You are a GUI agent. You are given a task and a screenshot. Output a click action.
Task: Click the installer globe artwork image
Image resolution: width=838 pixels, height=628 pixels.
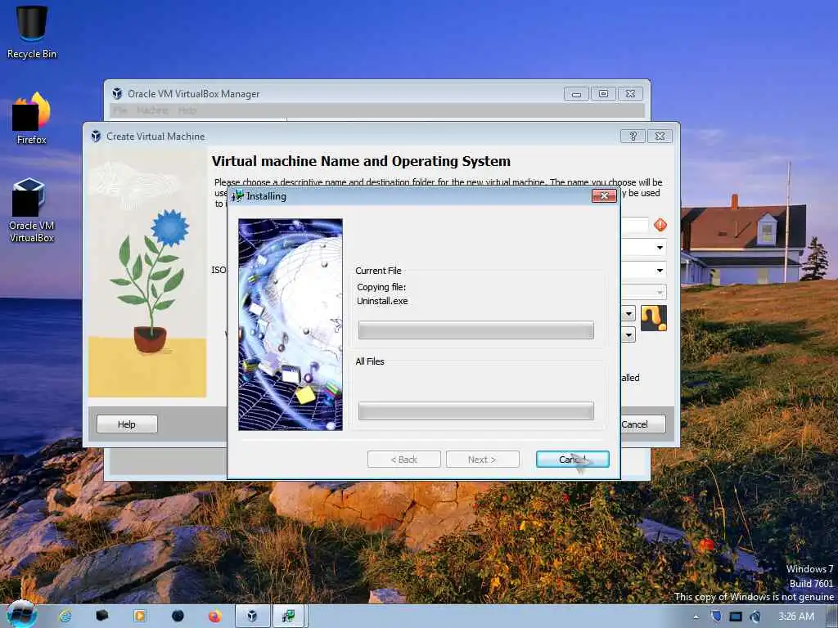[291, 324]
